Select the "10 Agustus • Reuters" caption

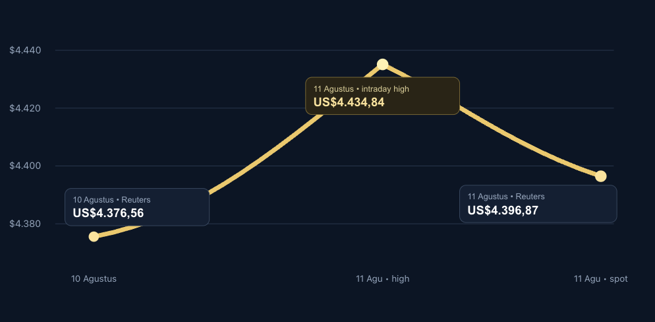[111, 200]
